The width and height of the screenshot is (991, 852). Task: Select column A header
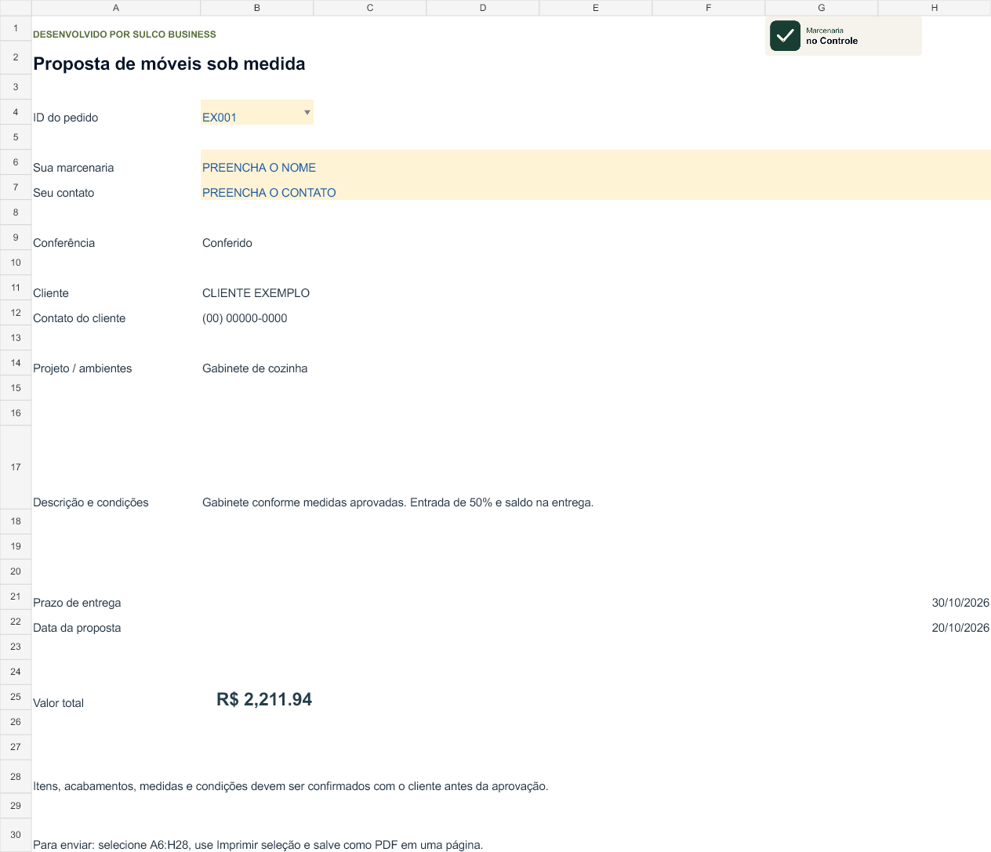point(116,8)
